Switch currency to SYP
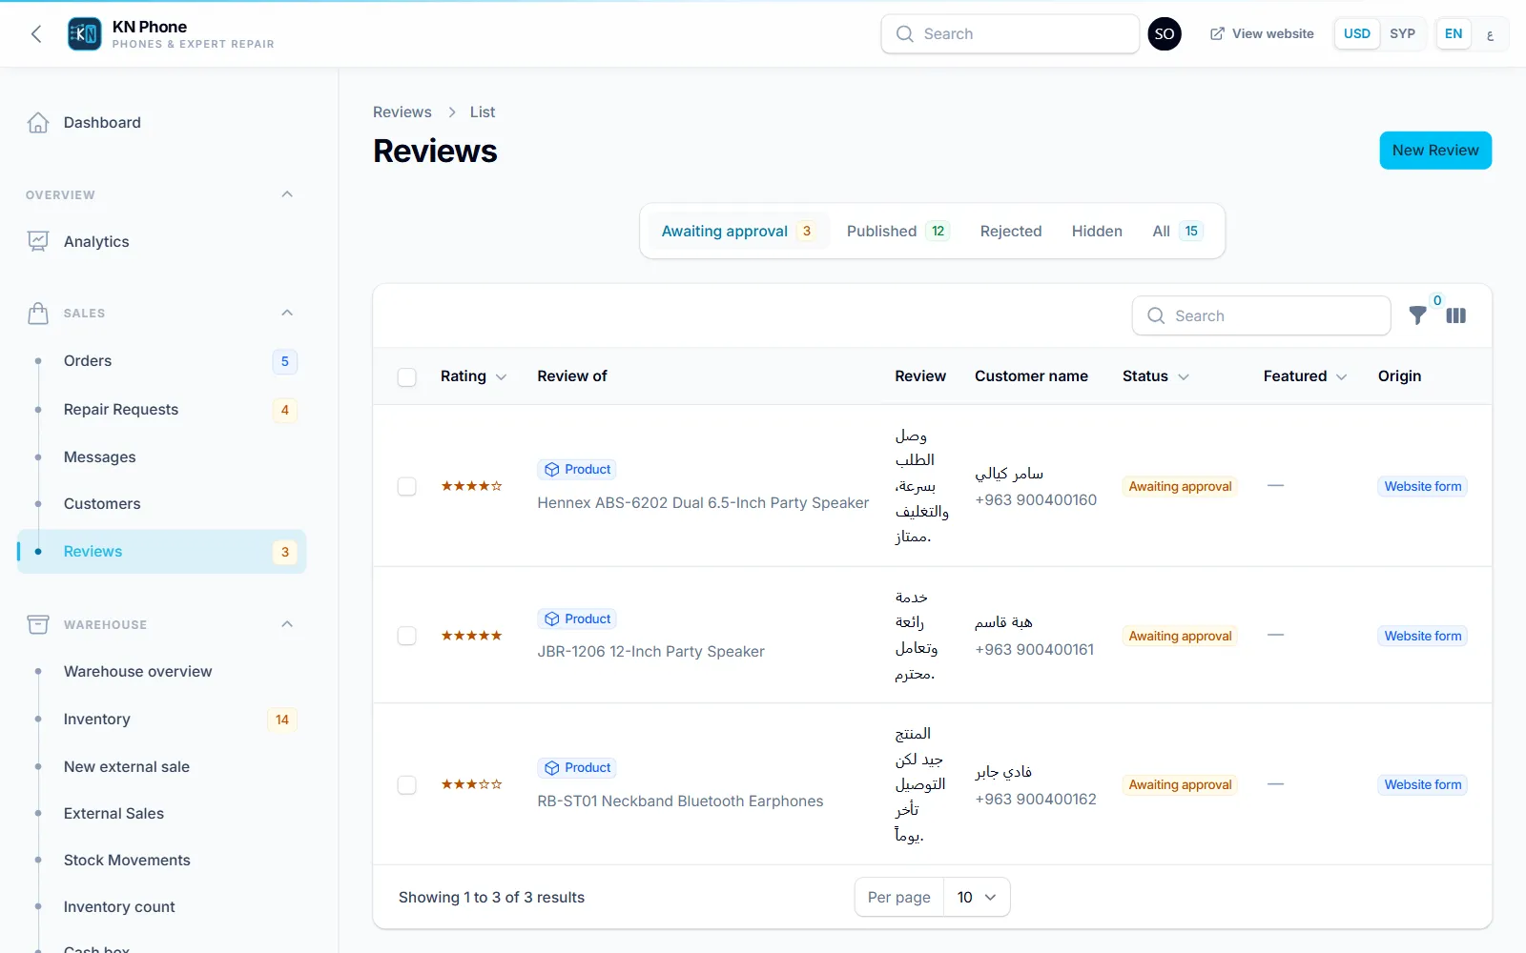 tap(1402, 34)
